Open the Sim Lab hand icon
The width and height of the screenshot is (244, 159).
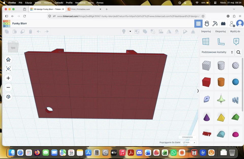click(x=207, y=24)
